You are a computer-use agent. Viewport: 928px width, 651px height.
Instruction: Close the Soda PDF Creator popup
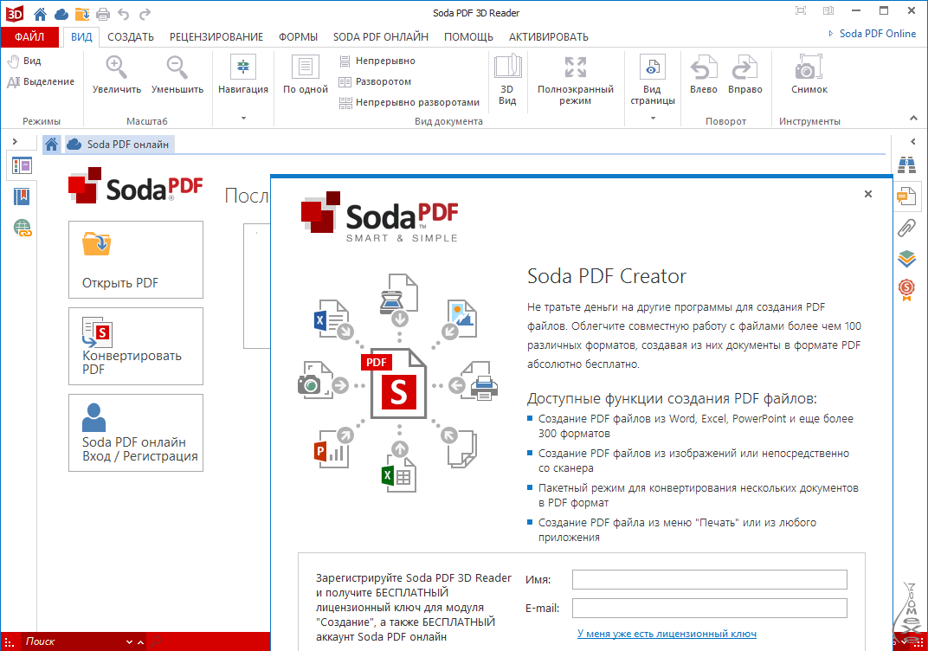tap(868, 194)
